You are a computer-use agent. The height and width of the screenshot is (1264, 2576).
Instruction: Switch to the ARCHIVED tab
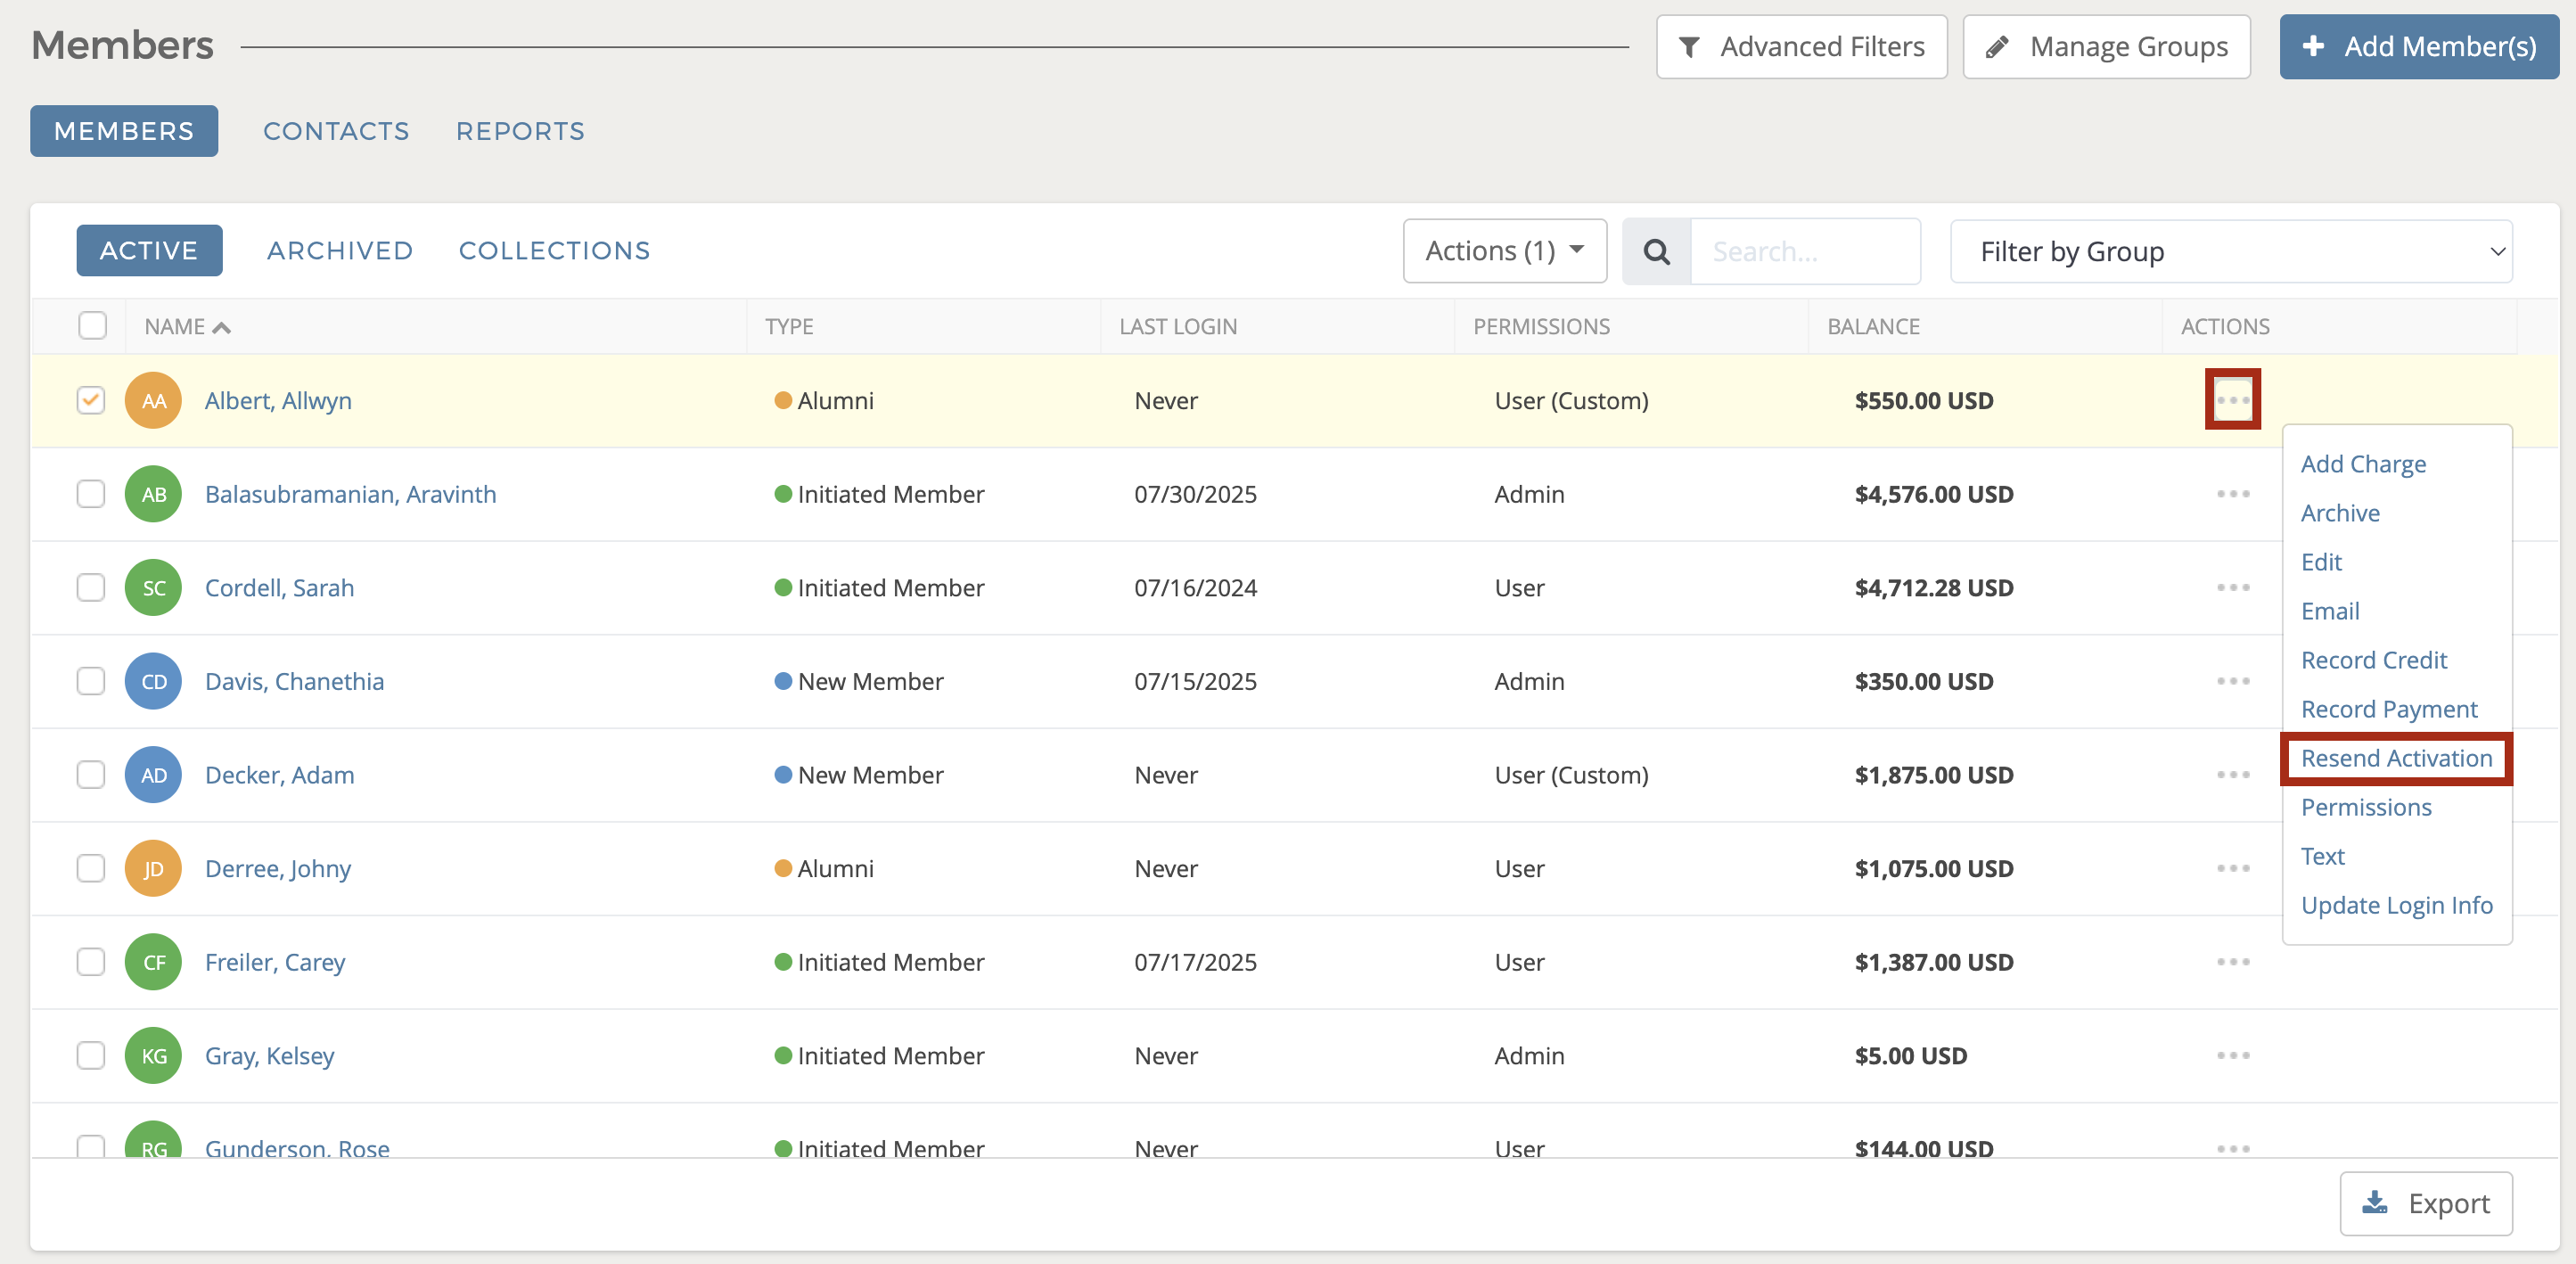[340, 250]
